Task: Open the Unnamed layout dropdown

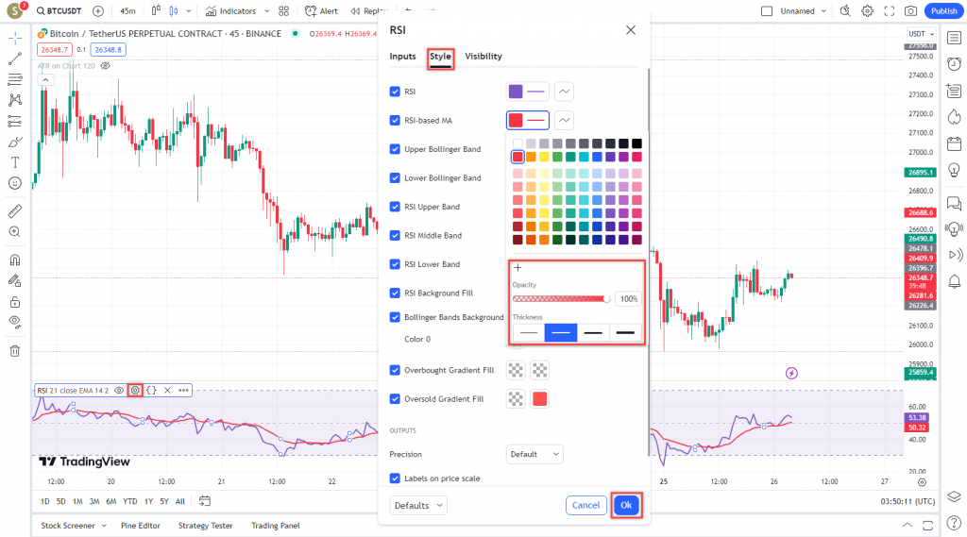Action: tap(802, 11)
